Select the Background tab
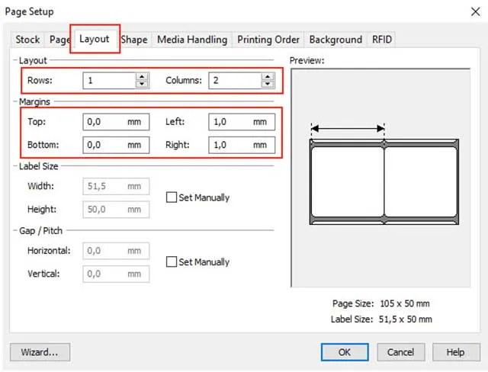Screen dimensions: 488x372 click(335, 40)
